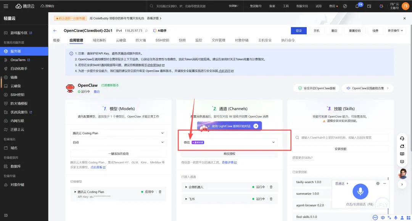Switch to the 域名解析 tab

(99, 40)
